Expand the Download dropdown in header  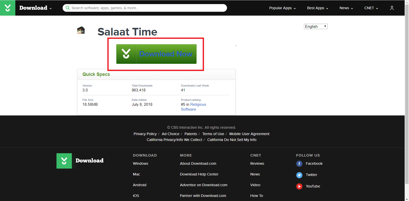pyautogui.click(x=36, y=8)
